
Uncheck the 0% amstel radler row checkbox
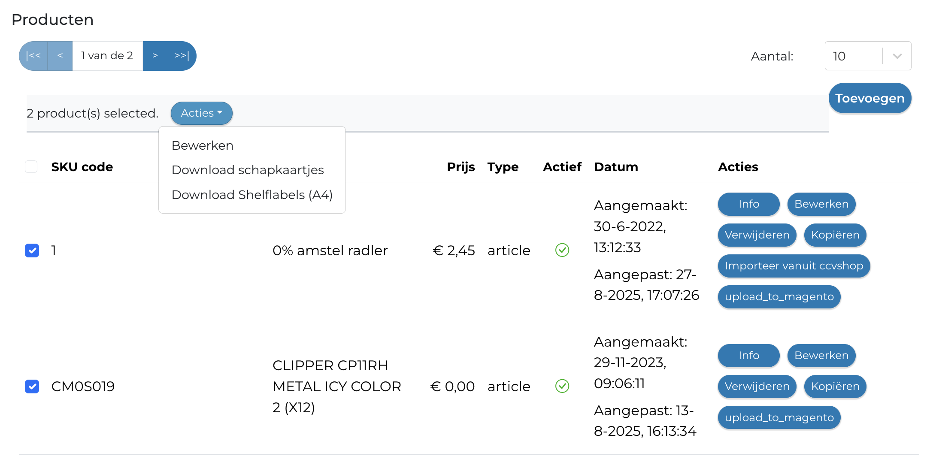[x=32, y=251]
